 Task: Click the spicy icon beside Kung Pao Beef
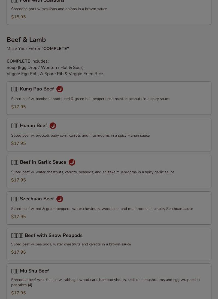point(59,89)
